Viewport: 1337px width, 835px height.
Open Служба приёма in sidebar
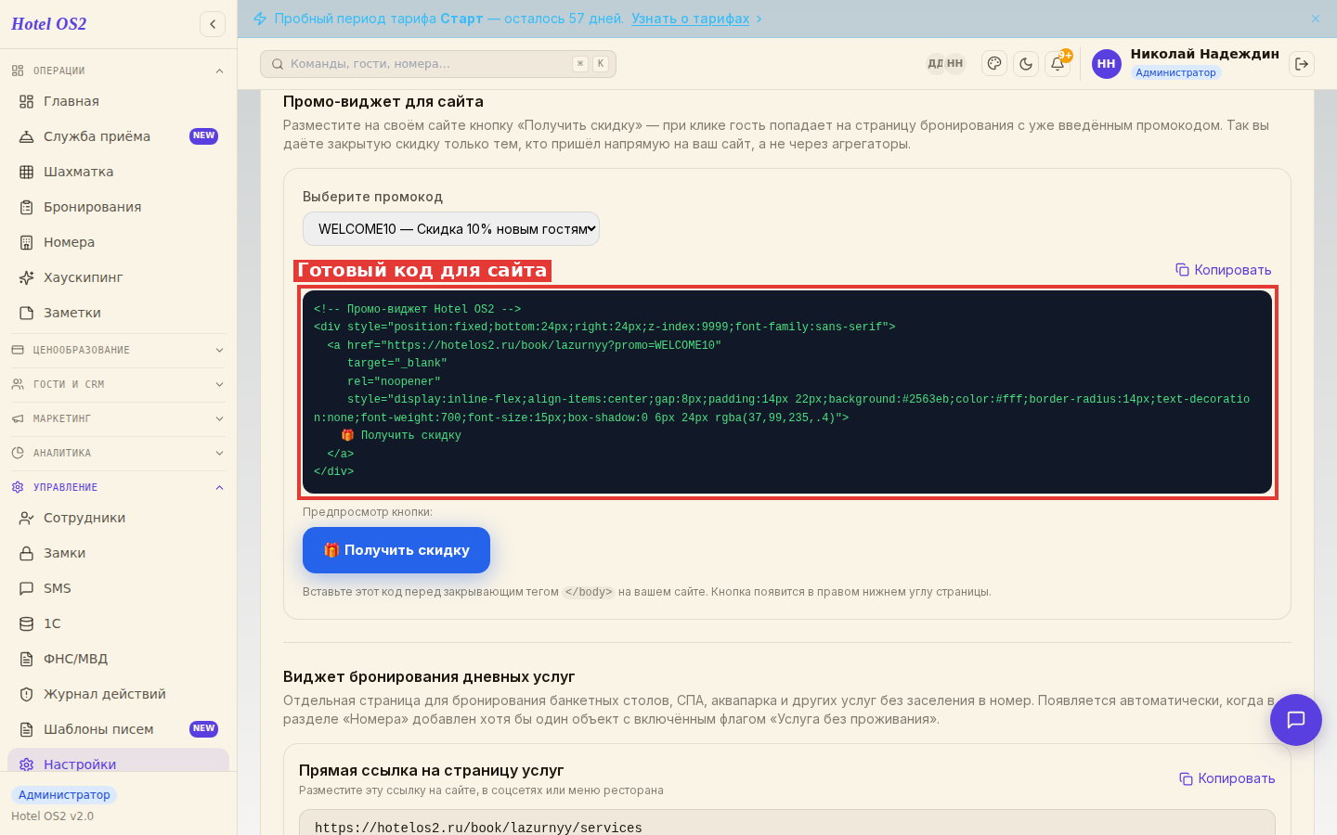117,136
